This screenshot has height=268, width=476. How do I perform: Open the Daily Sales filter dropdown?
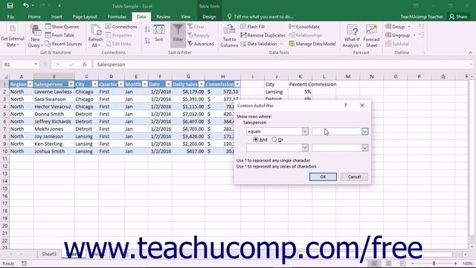pyautogui.click(x=201, y=84)
